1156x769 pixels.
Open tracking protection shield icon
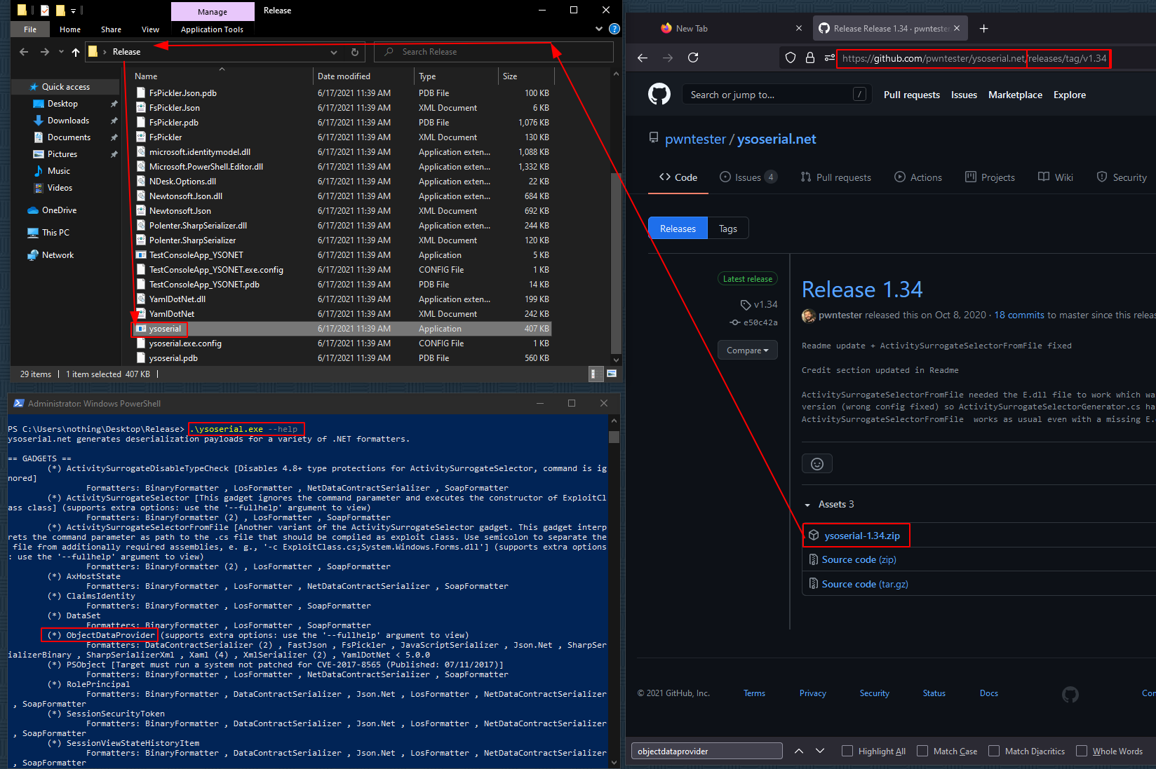(x=791, y=57)
